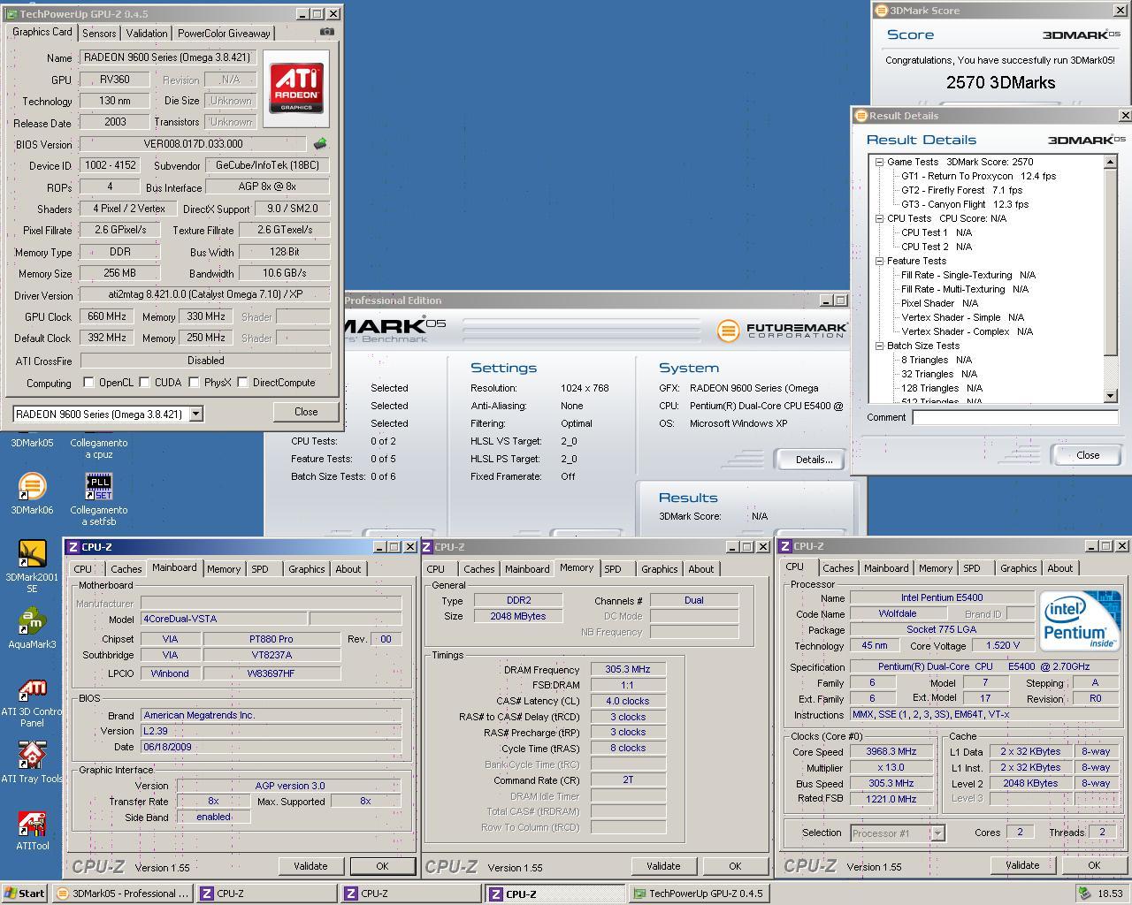This screenshot has width=1132, height=905.
Task: Click Validate in CPU-Z CPU window
Action: tap(1022, 865)
